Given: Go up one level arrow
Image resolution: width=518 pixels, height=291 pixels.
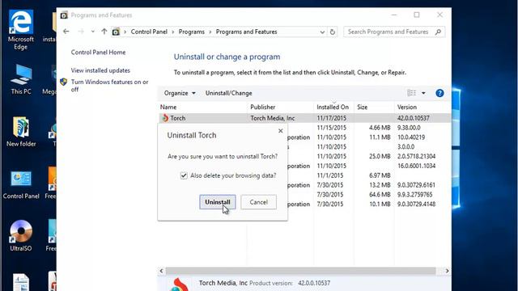Looking at the screenshot, I should click(x=104, y=32).
